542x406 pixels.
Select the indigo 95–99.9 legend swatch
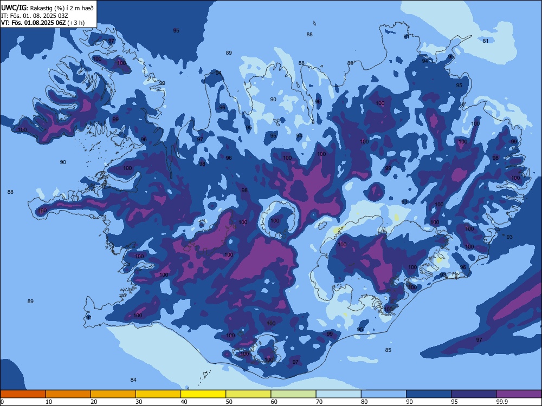[474, 394]
